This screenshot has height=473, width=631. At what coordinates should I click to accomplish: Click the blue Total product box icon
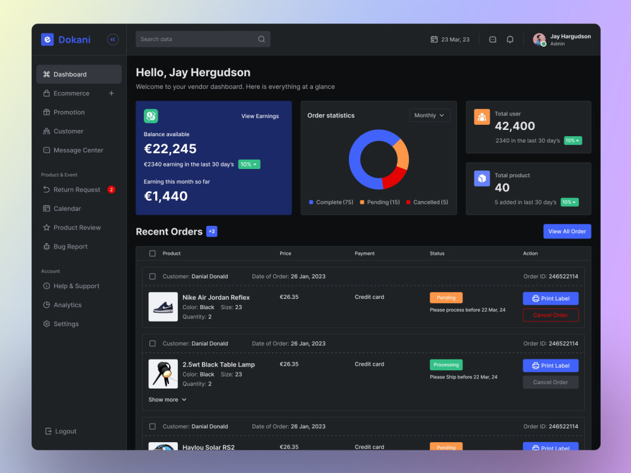(x=481, y=178)
